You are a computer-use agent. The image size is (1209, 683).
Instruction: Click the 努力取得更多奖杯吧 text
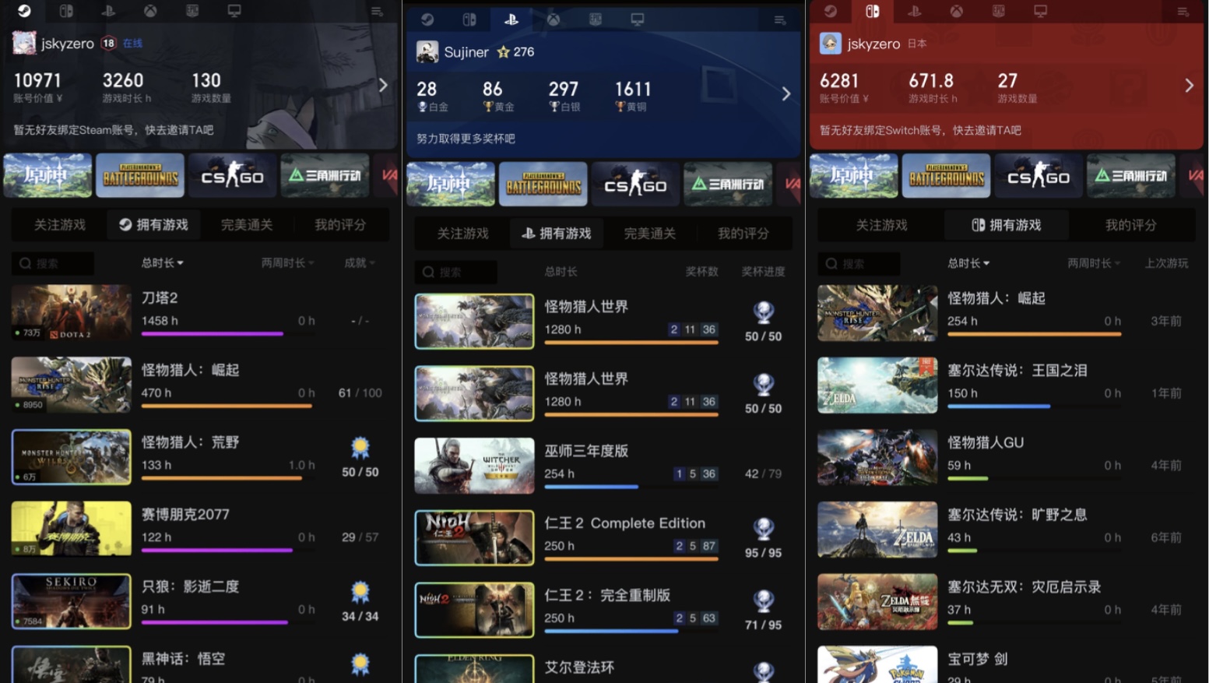point(466,139)
